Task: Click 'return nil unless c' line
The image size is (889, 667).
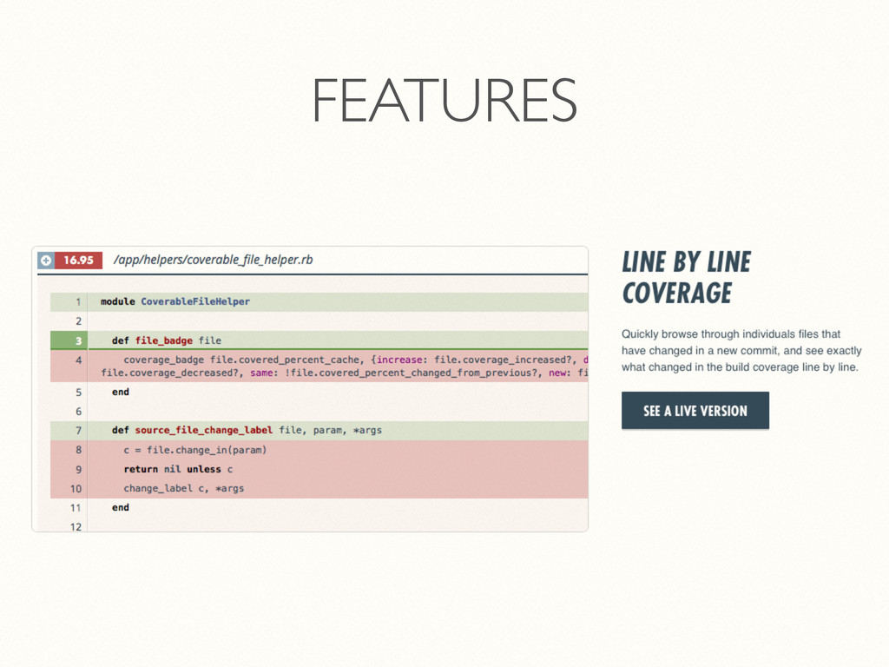Action: click(178, 469)
